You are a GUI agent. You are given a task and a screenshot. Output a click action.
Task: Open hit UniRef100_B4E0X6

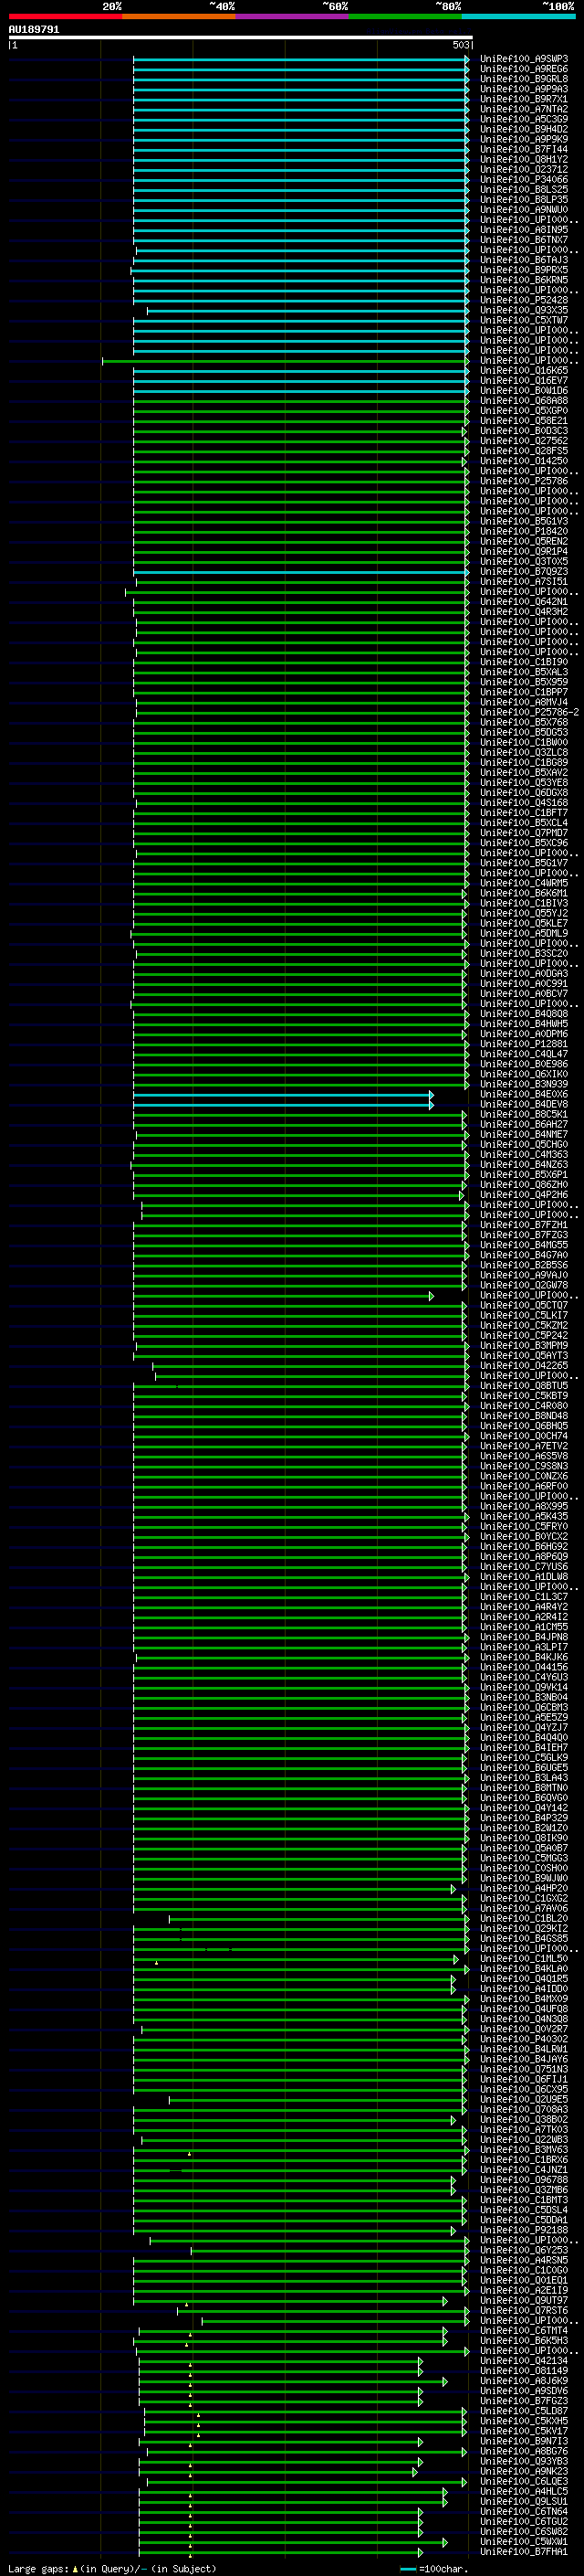pyautogui.click(x=523, y=1094)
